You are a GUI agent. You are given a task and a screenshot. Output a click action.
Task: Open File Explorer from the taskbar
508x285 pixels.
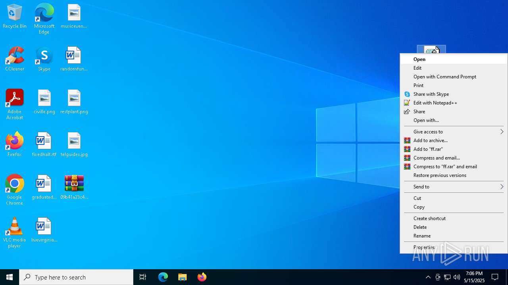[x=183, y=277]
